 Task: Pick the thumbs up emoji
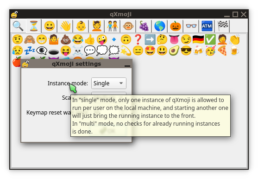(x=90, y=39)
